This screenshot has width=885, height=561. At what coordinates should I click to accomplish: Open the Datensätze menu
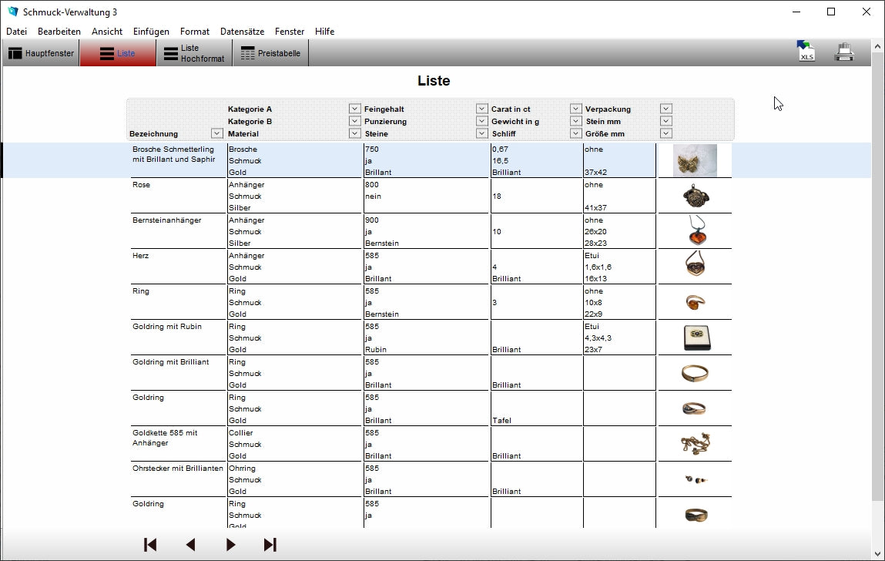pos(242,32)
